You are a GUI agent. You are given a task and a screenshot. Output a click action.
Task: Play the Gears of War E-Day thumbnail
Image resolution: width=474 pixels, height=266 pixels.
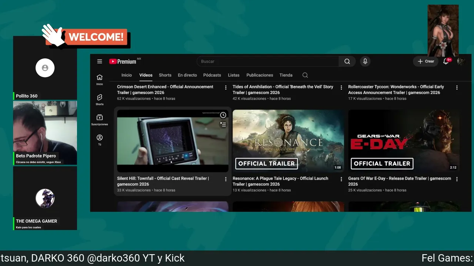pyautogui.click(x=404, y=141)
